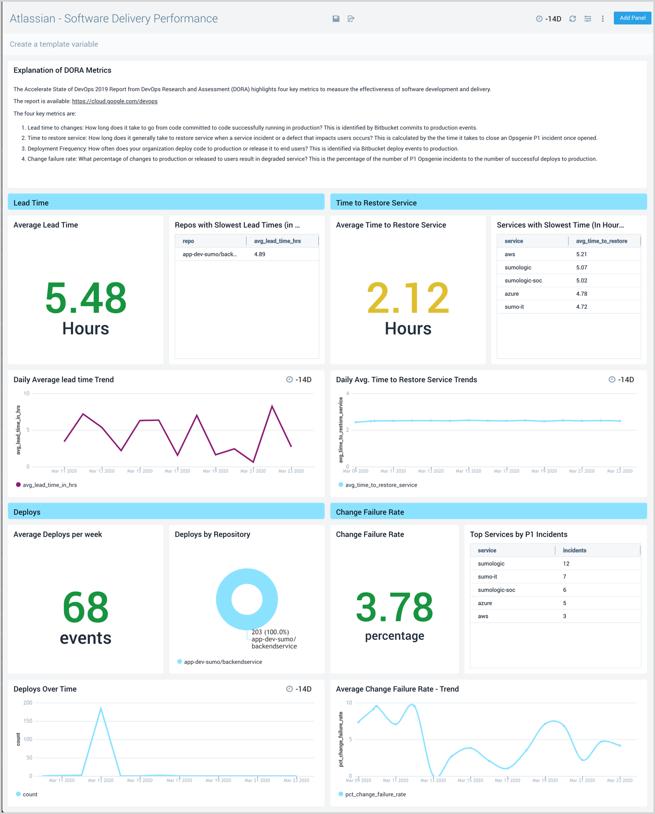Click the Change Failure Rate section header bar
Image resolution: width=655 pixels, height=814 pixels.
coord(488,512)
